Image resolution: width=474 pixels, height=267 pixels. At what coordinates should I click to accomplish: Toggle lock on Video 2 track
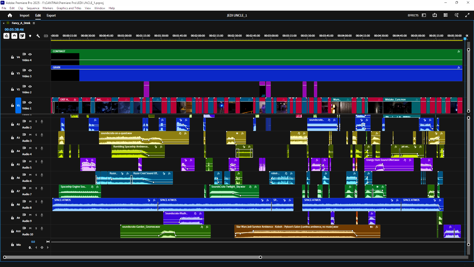12,89
